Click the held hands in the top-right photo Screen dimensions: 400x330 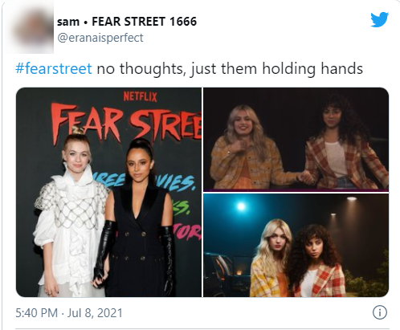point(307,177)
